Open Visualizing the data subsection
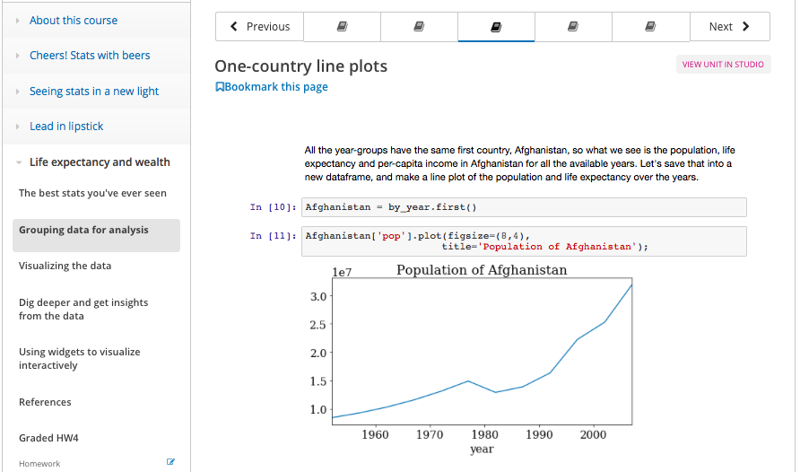The height and width of the screenshot is (472, 800). (x=65, y=266)
